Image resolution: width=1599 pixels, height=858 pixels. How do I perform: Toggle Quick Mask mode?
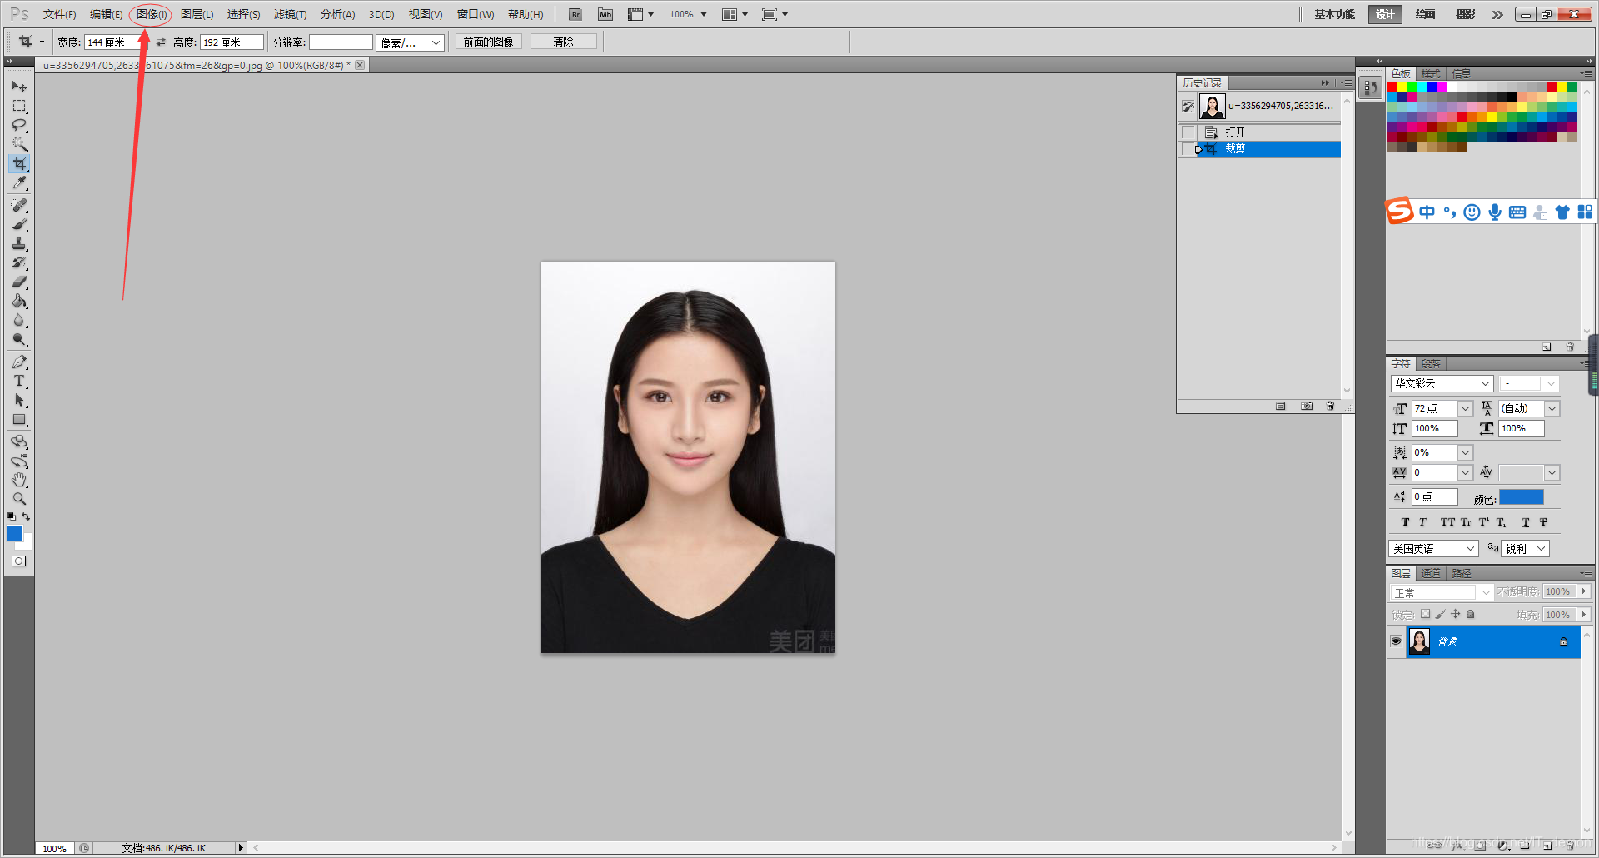coord(19,561)
